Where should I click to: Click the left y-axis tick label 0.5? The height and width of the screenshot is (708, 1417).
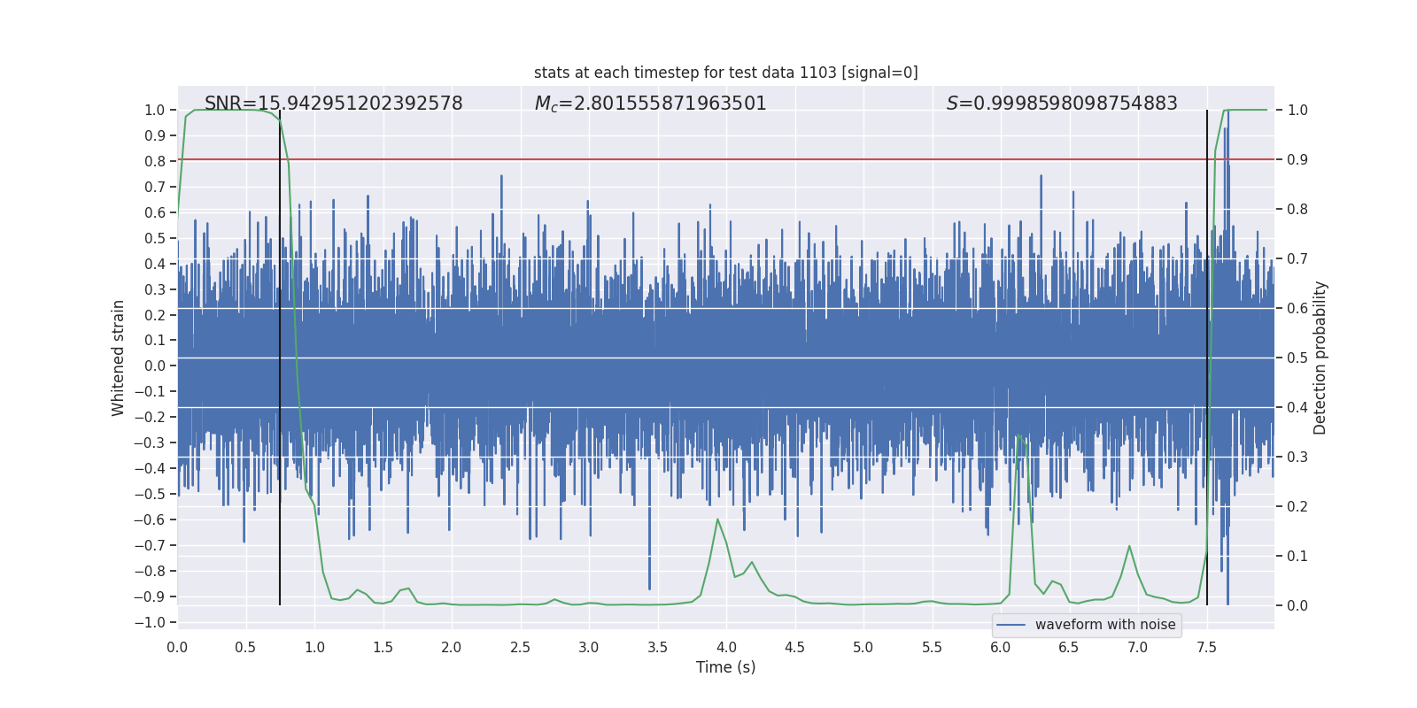pos(155,238)
